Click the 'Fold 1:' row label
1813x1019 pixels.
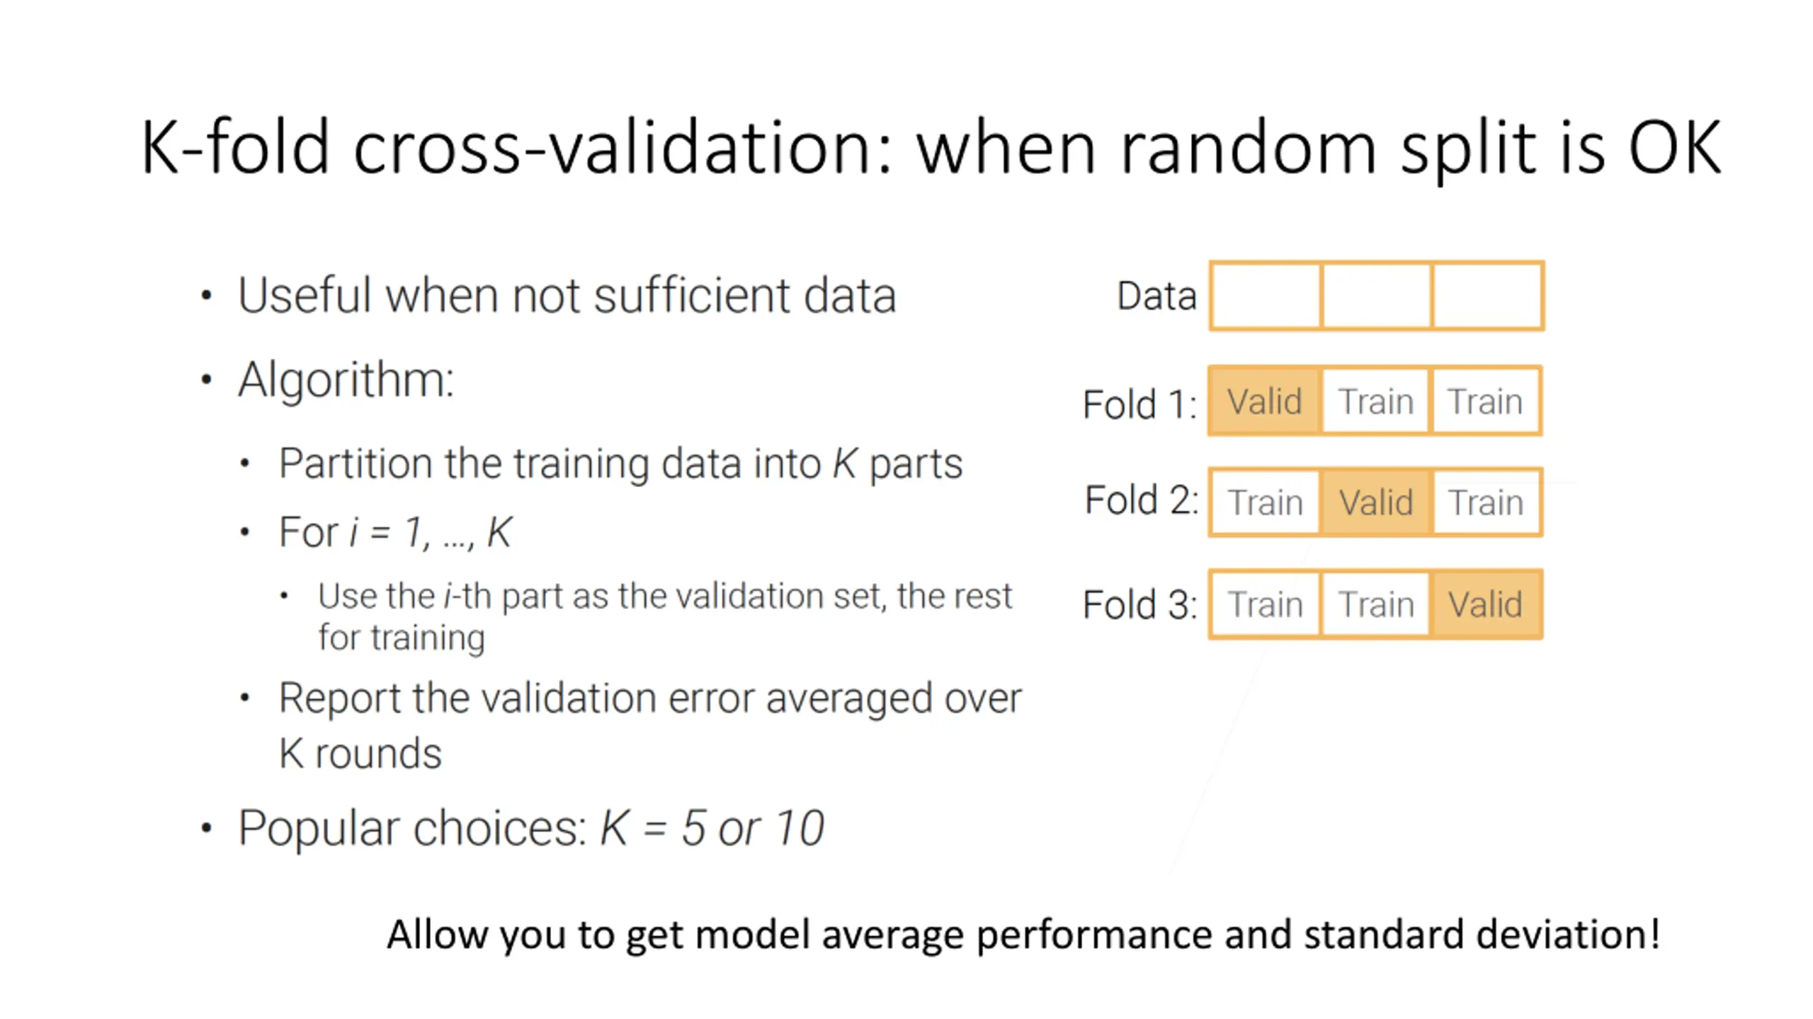point(1139,404)
